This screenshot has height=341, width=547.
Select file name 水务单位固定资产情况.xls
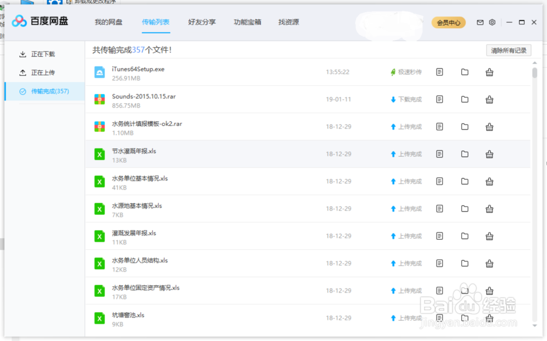click(146, 287)
